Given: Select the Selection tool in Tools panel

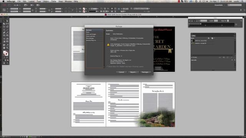Looking at the screenshot, I should [4, 21].
